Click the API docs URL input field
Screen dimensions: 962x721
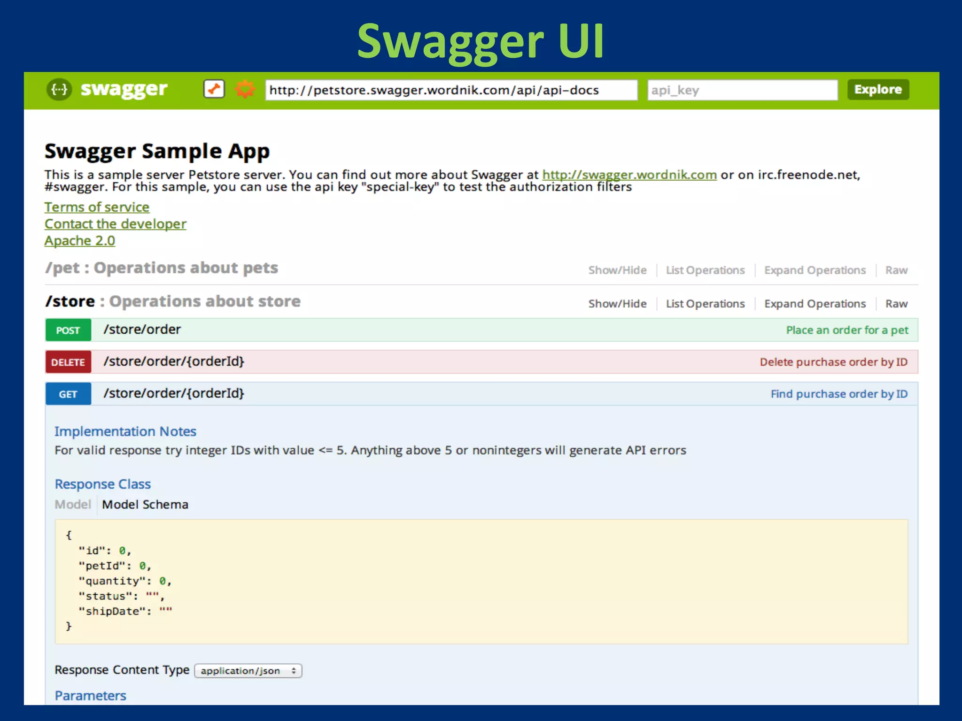tap(451, 90)
